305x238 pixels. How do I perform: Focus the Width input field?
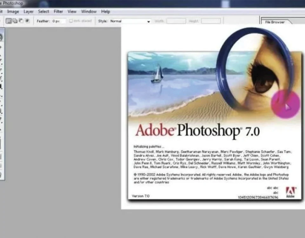176,21
